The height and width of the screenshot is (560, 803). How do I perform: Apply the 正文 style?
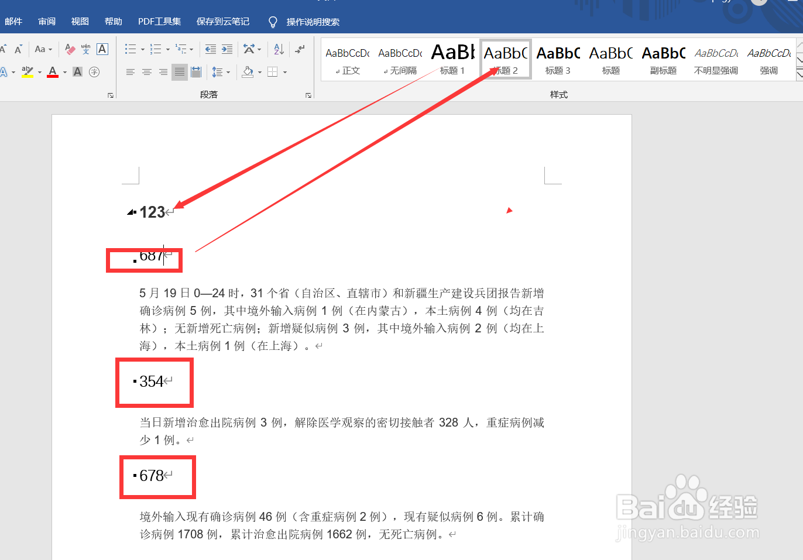[x=348, y=60]
